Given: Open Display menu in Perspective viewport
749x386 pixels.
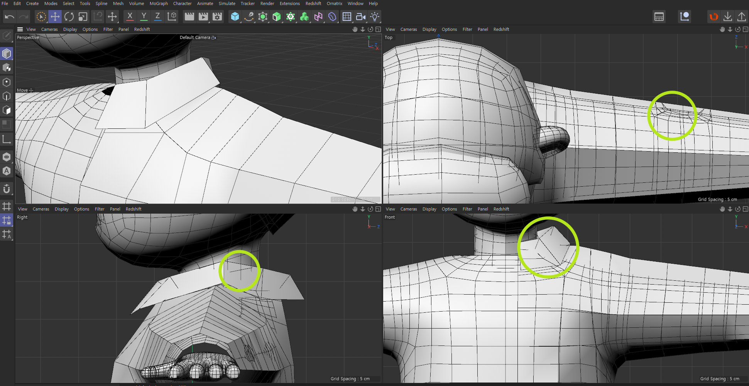Looking at the screenshot, I should tap(70, 29).
